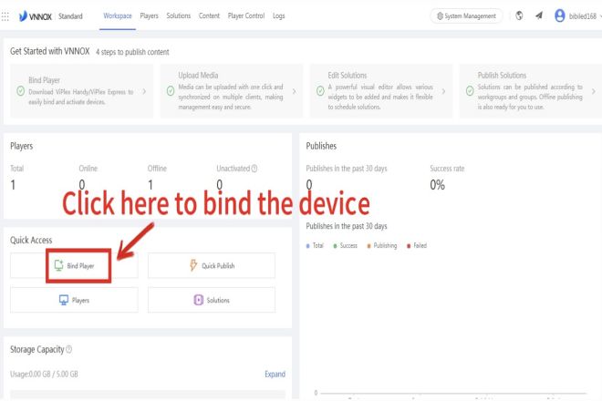Open the language globe icon
Image resolution: width=602 pixels, height=401 pixels.
(x=519, y=15)
